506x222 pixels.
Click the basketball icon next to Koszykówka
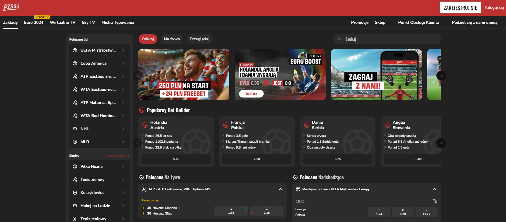point(75,193)
